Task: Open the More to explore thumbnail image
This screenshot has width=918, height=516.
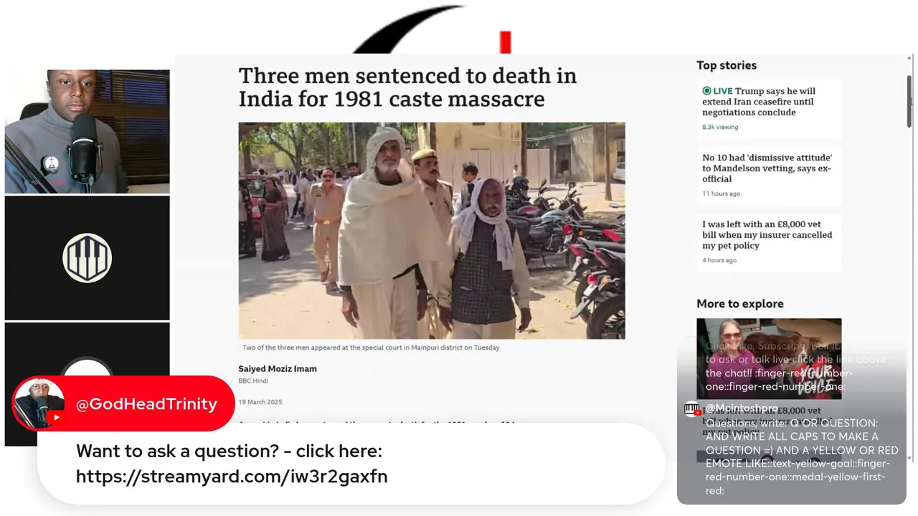Action: [x=769, y=358]
